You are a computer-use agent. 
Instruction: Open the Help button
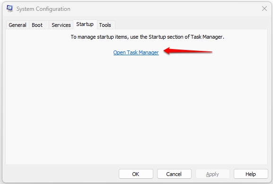pos(251,174)
